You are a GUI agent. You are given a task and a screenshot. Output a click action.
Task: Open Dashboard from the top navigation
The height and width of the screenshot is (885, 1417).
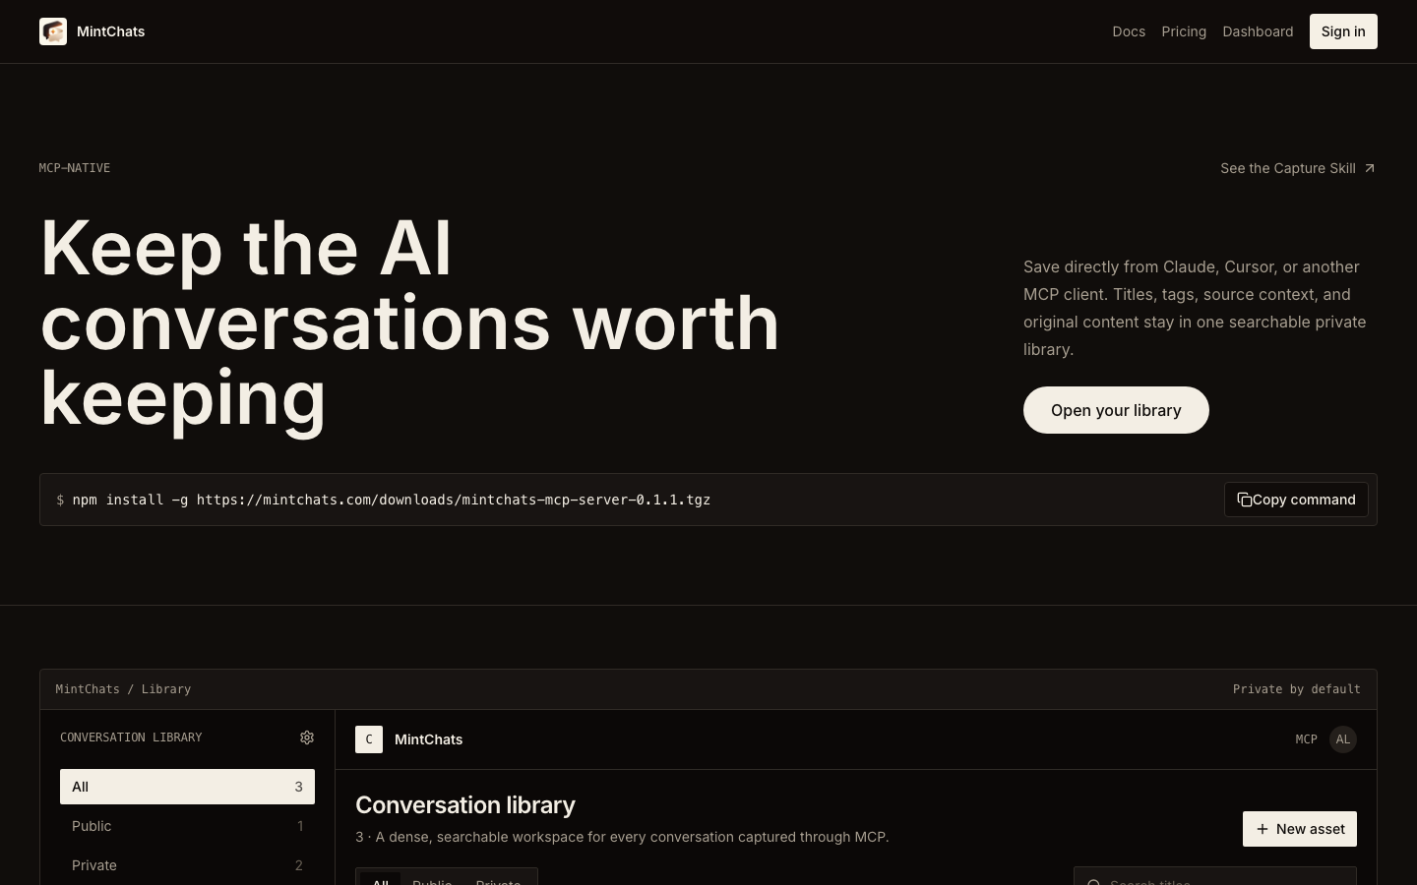pyautogui.click(x=1258, y=31)
